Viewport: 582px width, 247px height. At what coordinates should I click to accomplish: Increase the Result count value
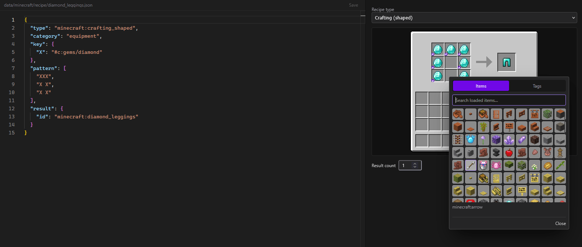(415, 164)
